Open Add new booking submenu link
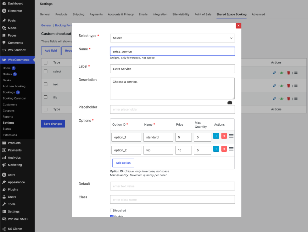This screenshot has width=308, height=232. point(14,86)
